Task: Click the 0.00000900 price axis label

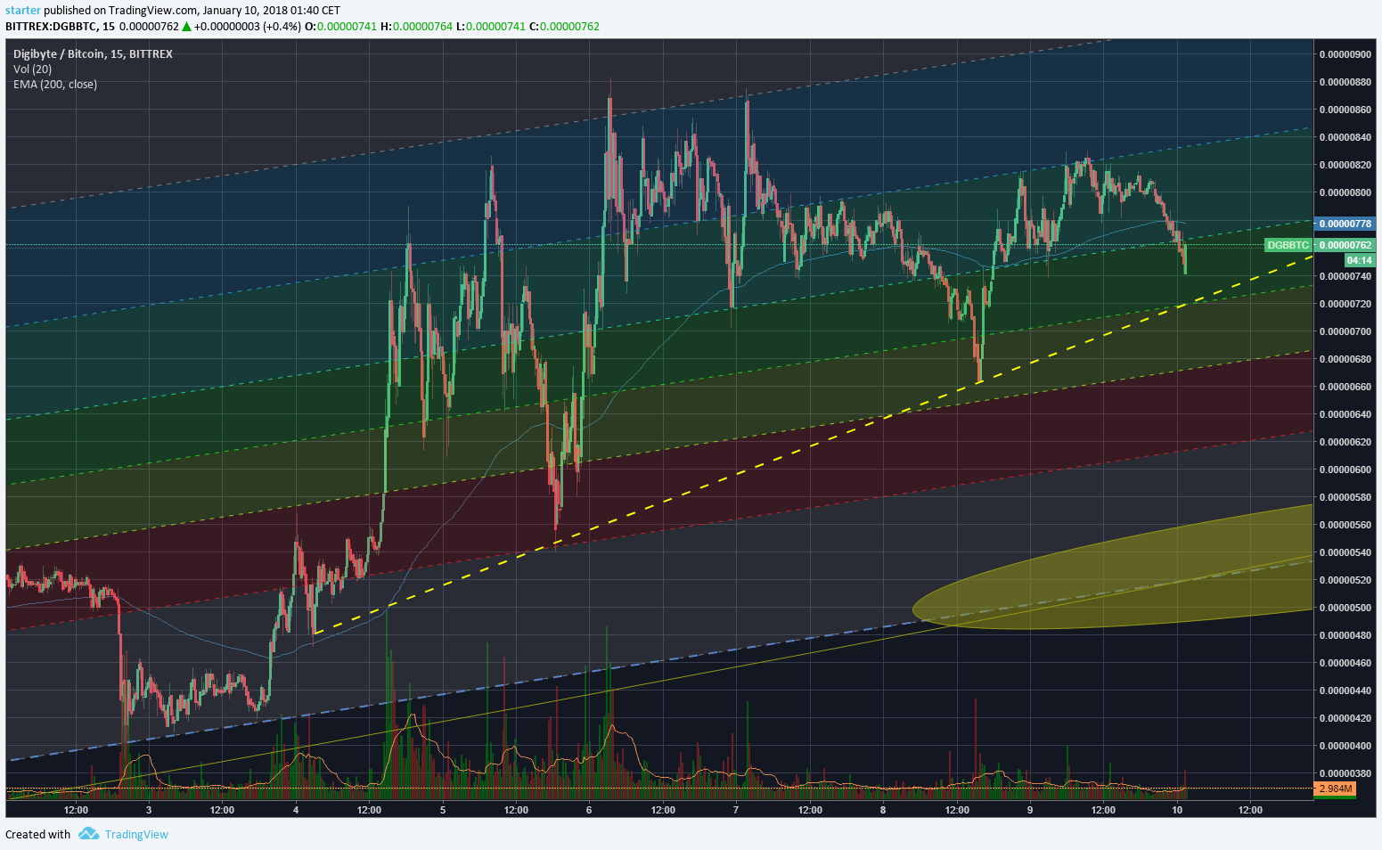Action: 1345,54
